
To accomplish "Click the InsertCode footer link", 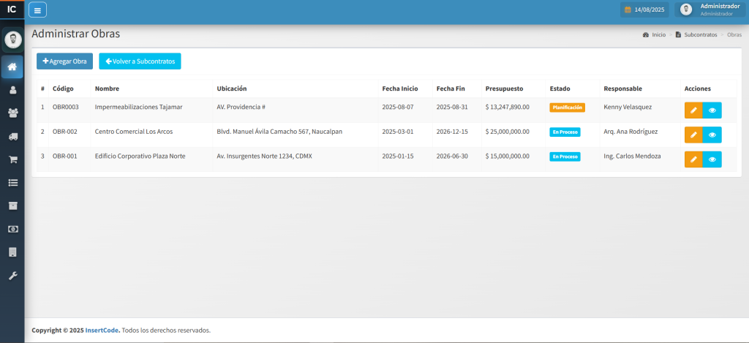I will [x=102, y=330].
